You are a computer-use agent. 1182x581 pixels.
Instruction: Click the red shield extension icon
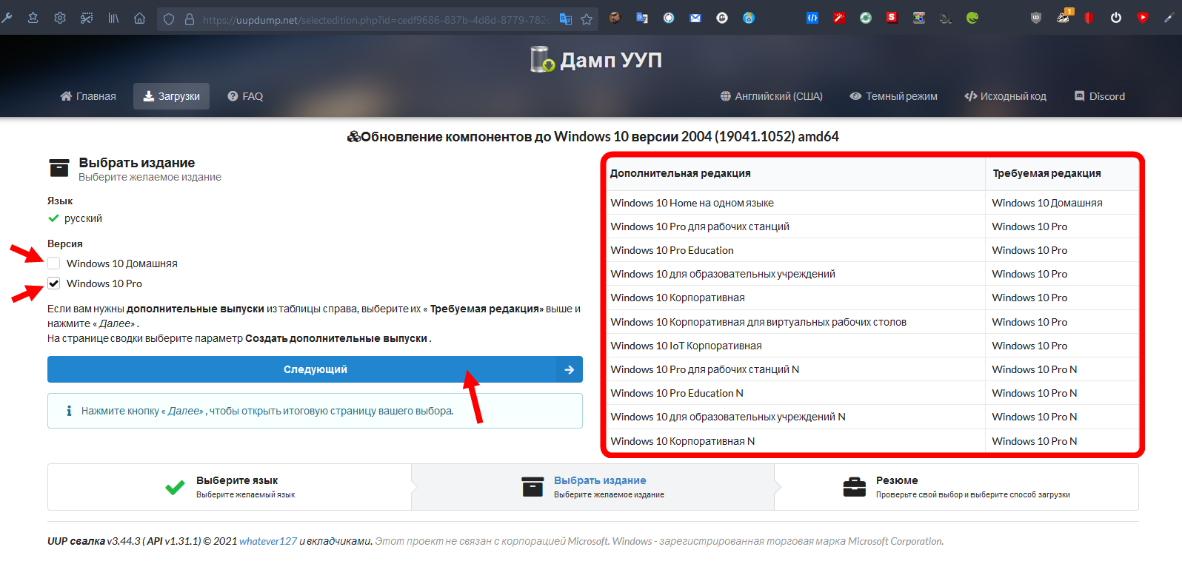pyautogui.click(x=1089, y=18)
